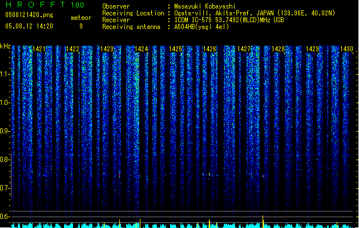Click the 0.9 kHz axis label

(5, 131)
